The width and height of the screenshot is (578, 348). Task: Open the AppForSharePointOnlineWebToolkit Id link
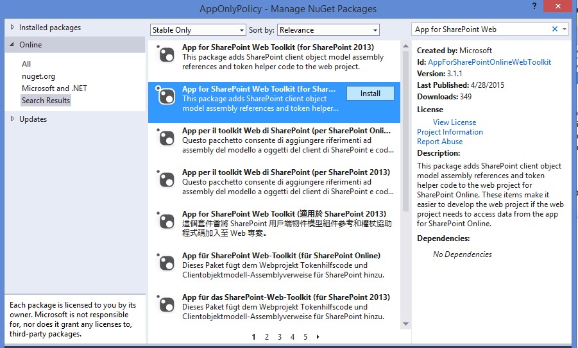point(489,62)
